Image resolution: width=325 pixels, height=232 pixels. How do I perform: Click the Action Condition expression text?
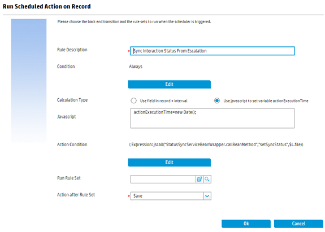(x=216, y=145)
